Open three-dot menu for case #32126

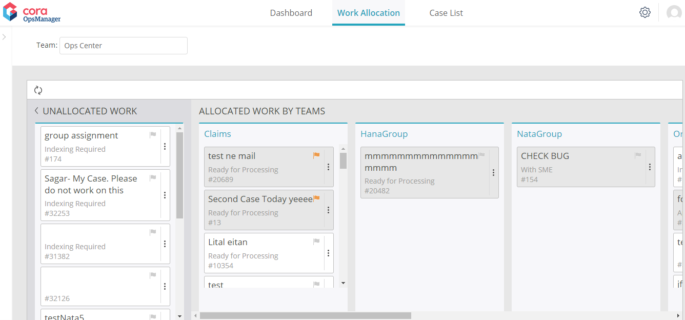click(165, 287)
